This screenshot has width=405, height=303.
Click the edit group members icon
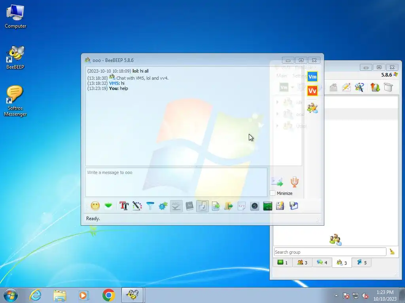point(312,108)
